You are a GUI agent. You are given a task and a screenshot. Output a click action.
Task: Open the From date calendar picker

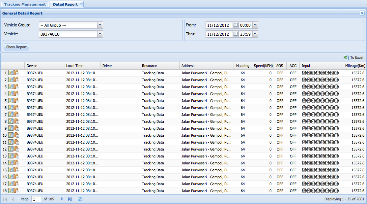(235, 25)
